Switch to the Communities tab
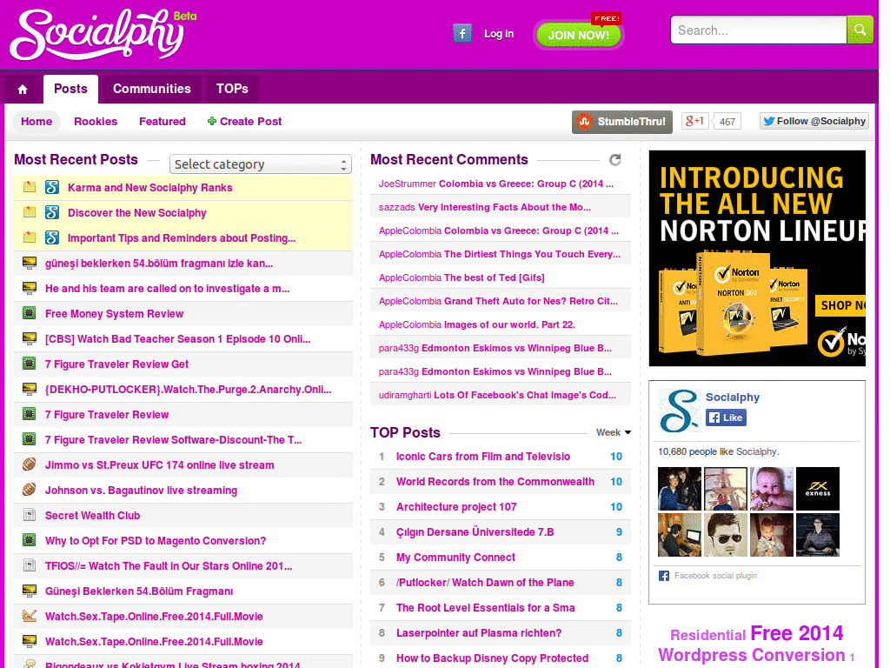This screenshot has height=668, width=890. [151, 90]
